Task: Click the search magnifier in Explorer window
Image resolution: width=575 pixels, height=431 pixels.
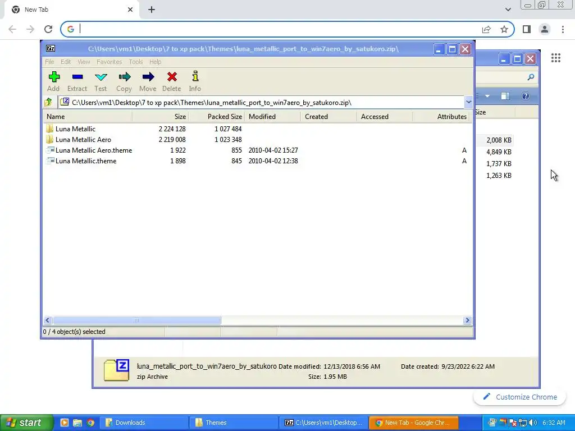Action: pos(531,77)
